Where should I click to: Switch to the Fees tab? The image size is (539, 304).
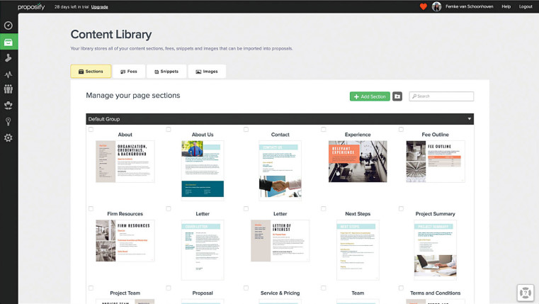[x=128, y=72]
